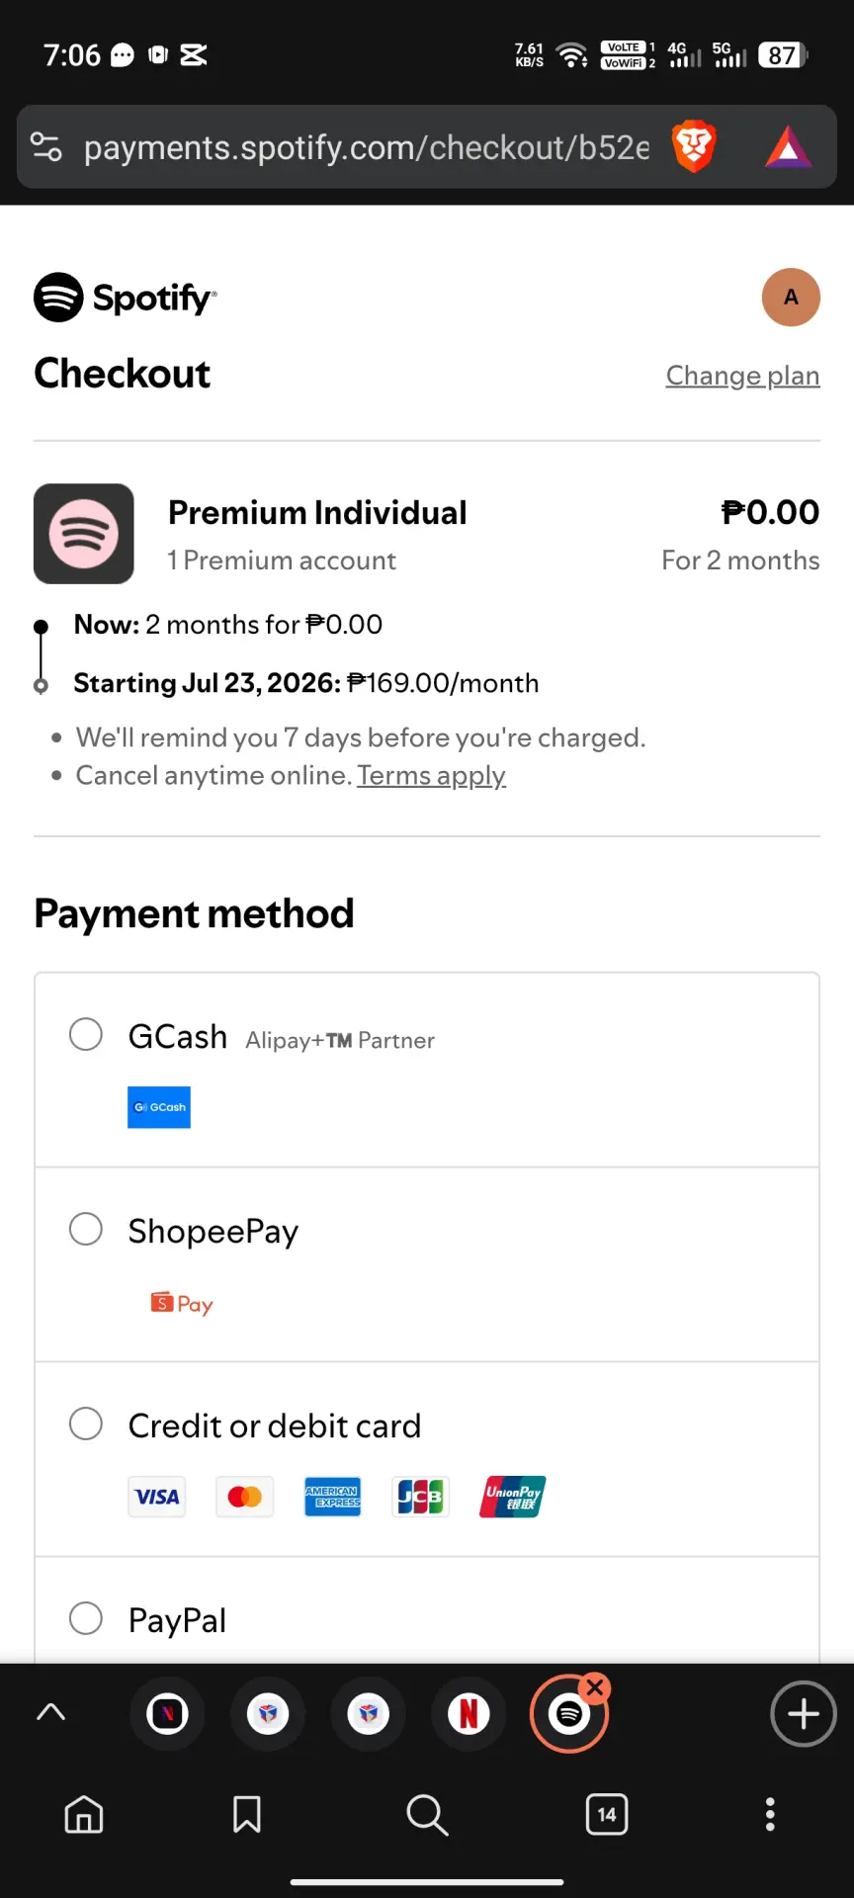The height and width of the screenshot is (1898, 854).
Task: Tap the address bar URL field
Action: tap(367, 147)
